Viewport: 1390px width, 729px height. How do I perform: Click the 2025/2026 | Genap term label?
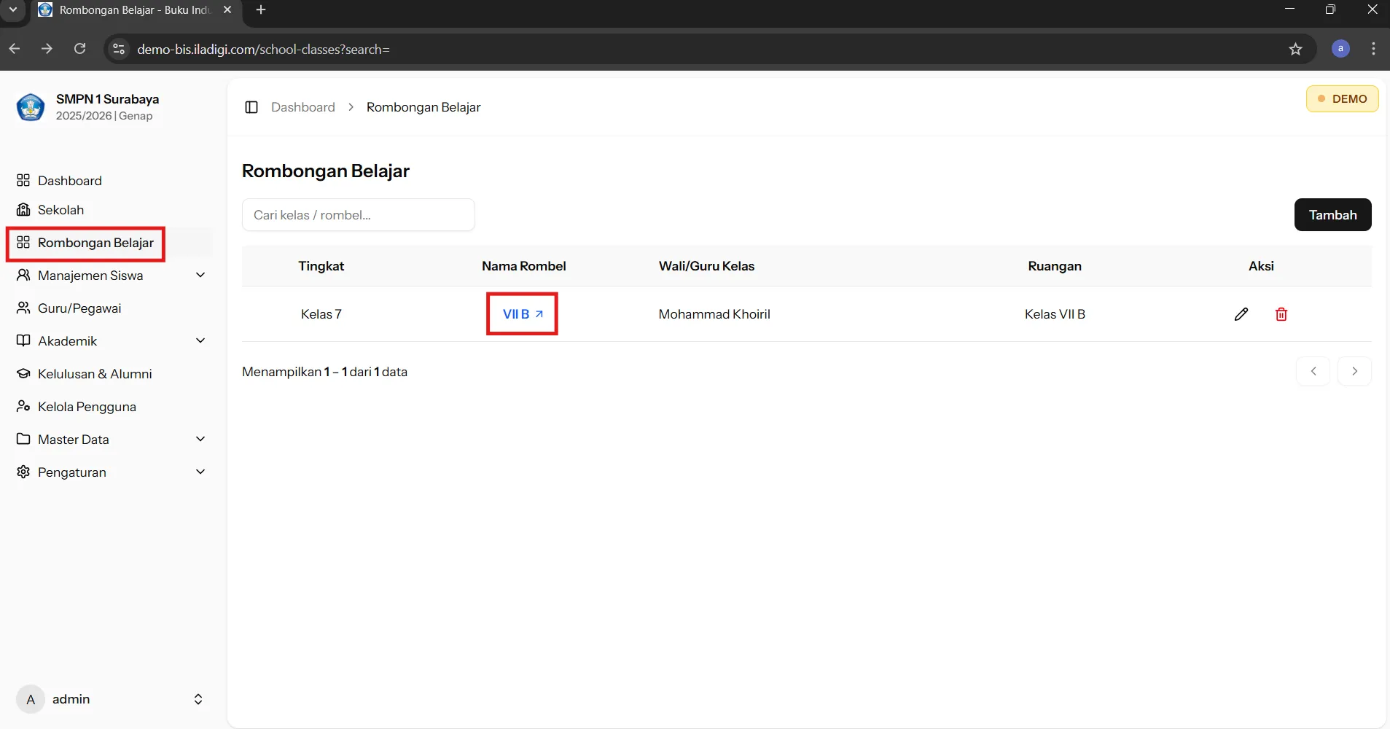[104, 116]
